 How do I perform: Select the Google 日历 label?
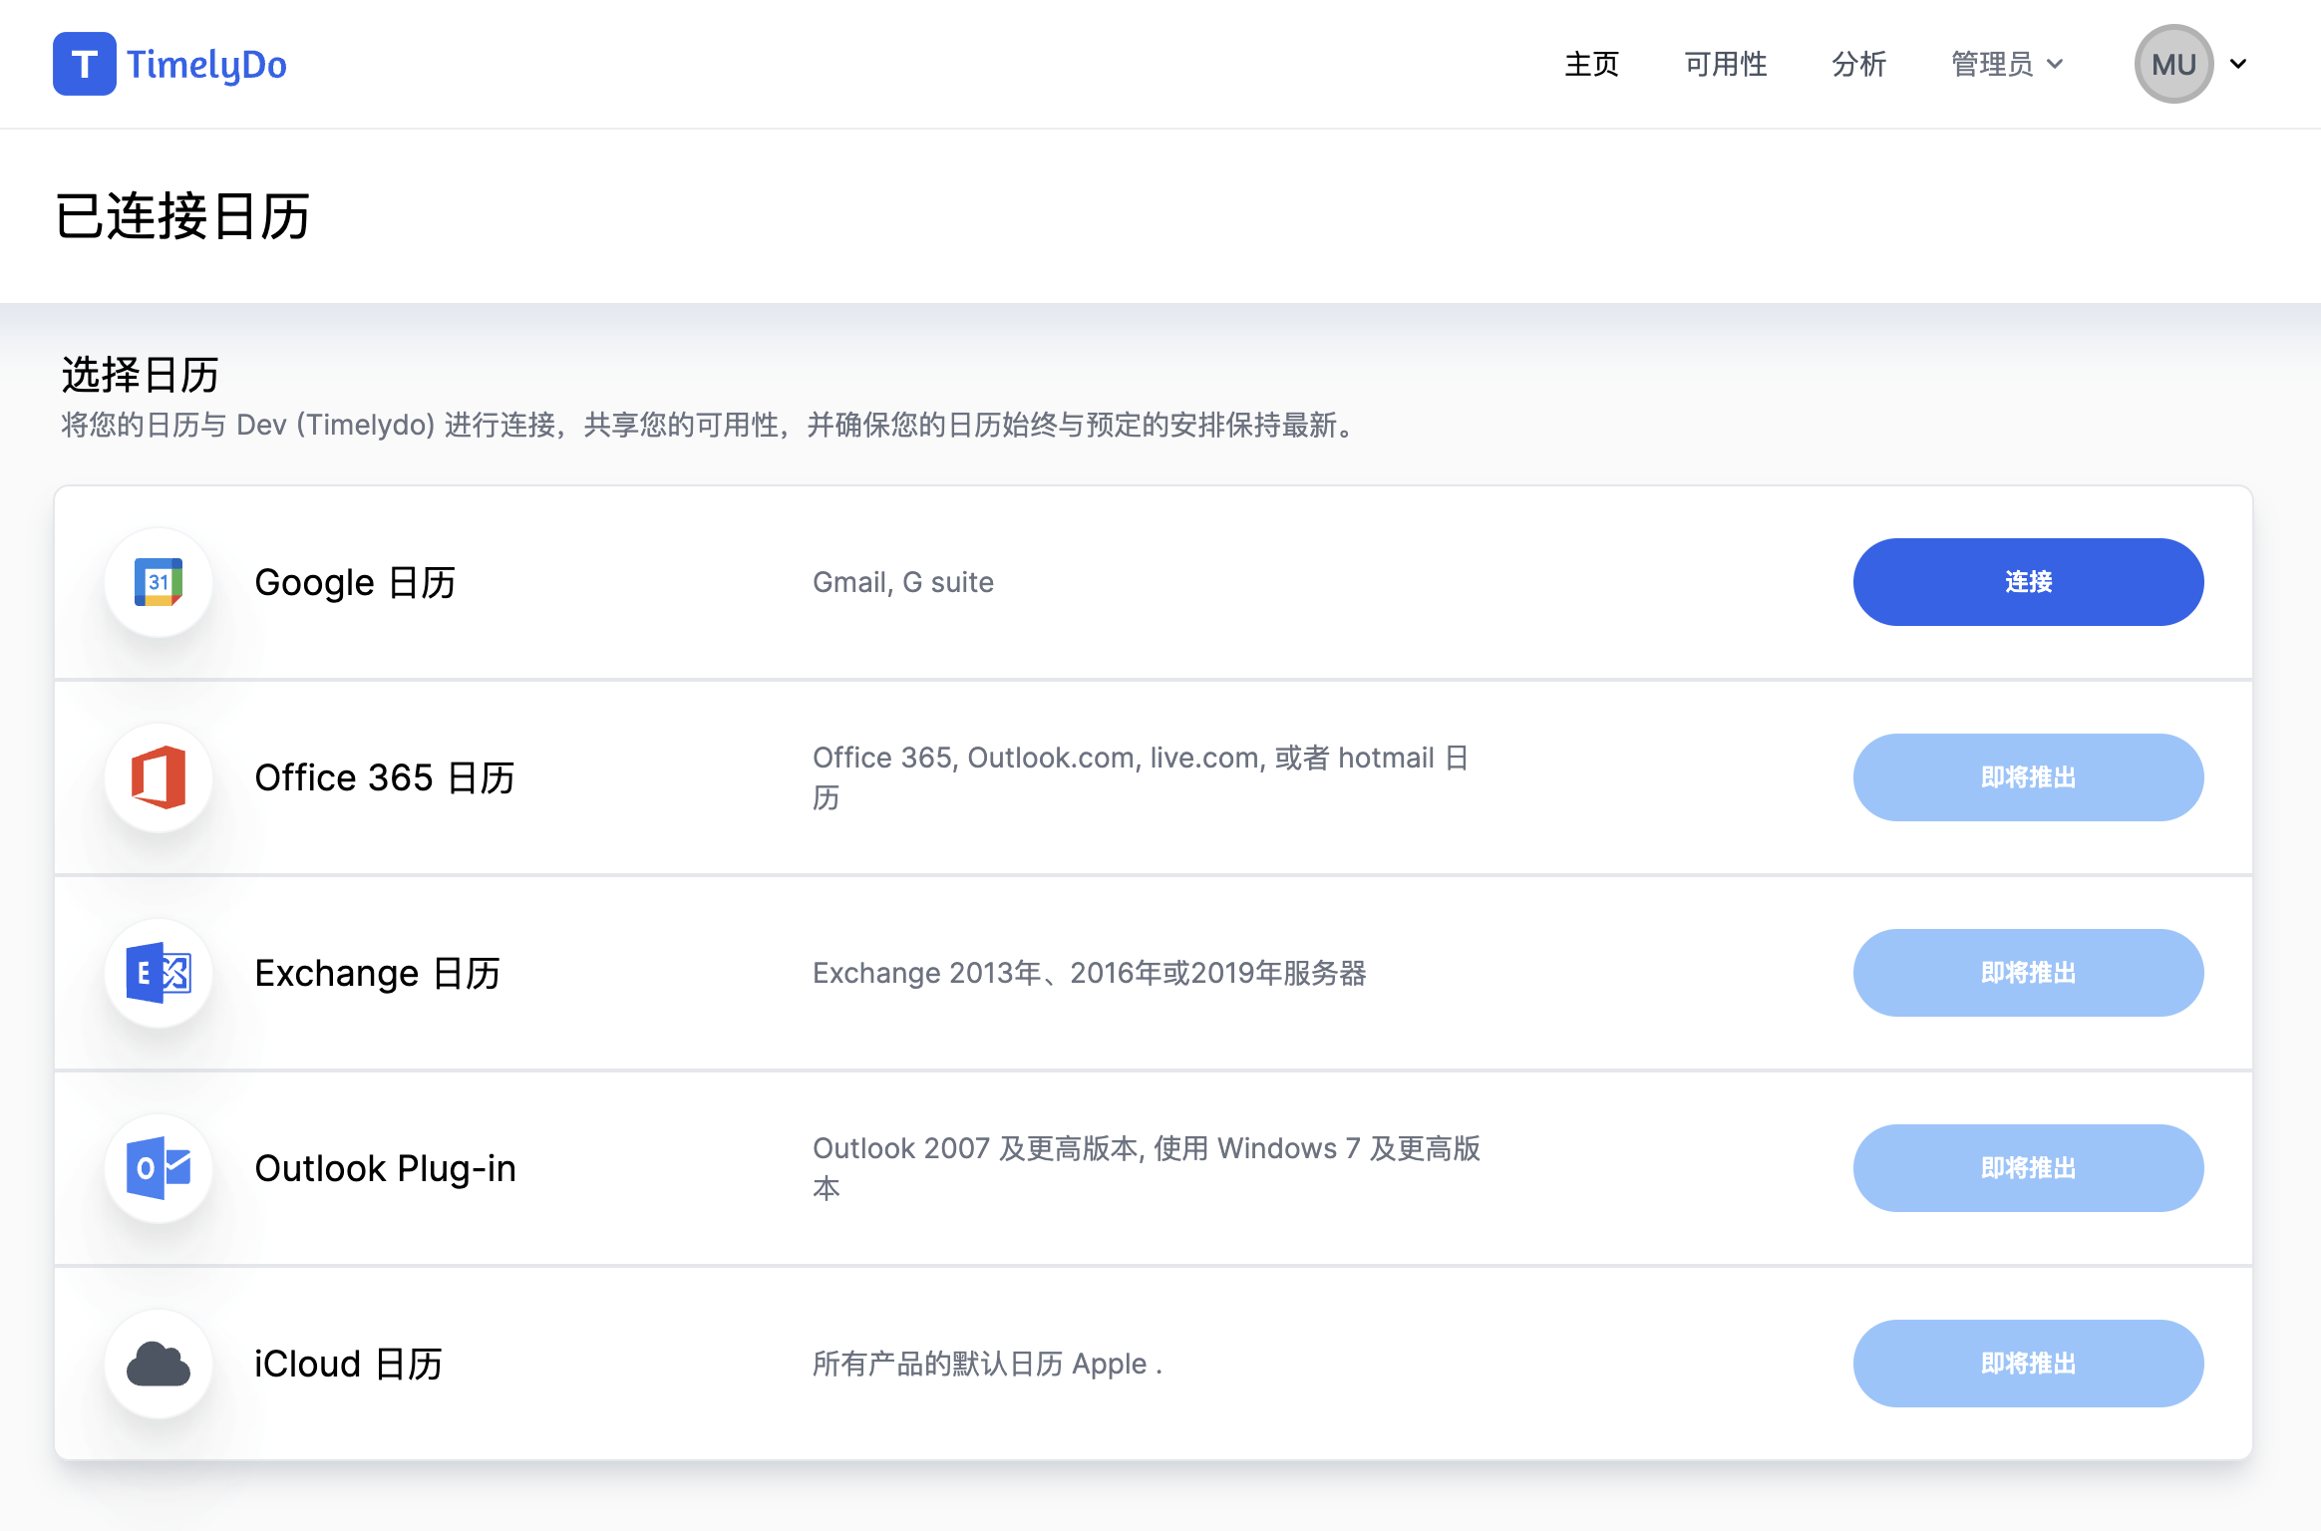(355, 582)
